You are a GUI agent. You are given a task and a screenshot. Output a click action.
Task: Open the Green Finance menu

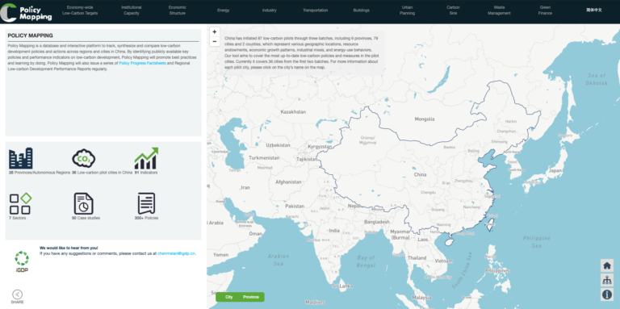[x=545, y=10]
